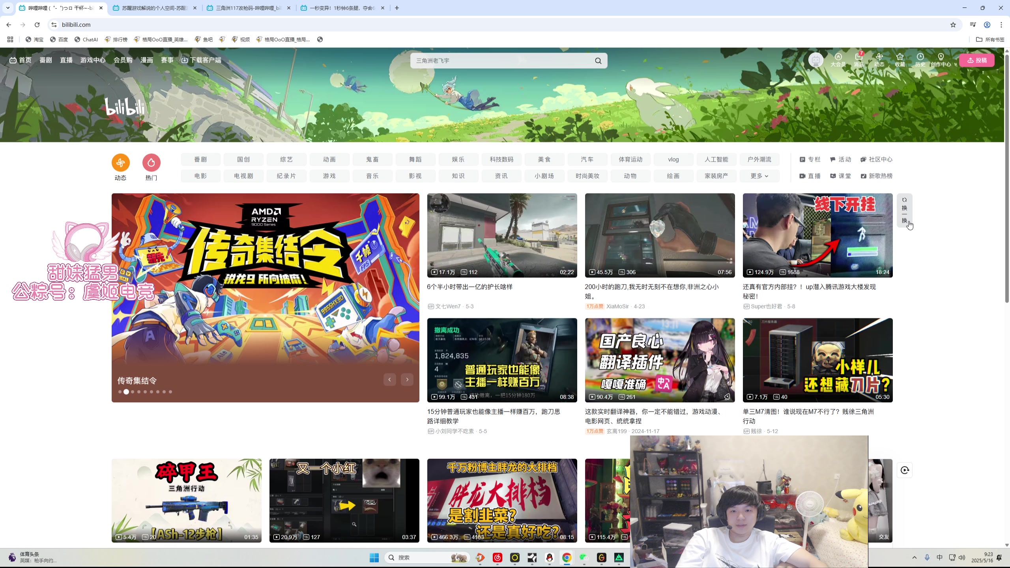The image size is (1010, 568).
Task: Select the 科技数码 category button
Action: (x=501, y=159)
